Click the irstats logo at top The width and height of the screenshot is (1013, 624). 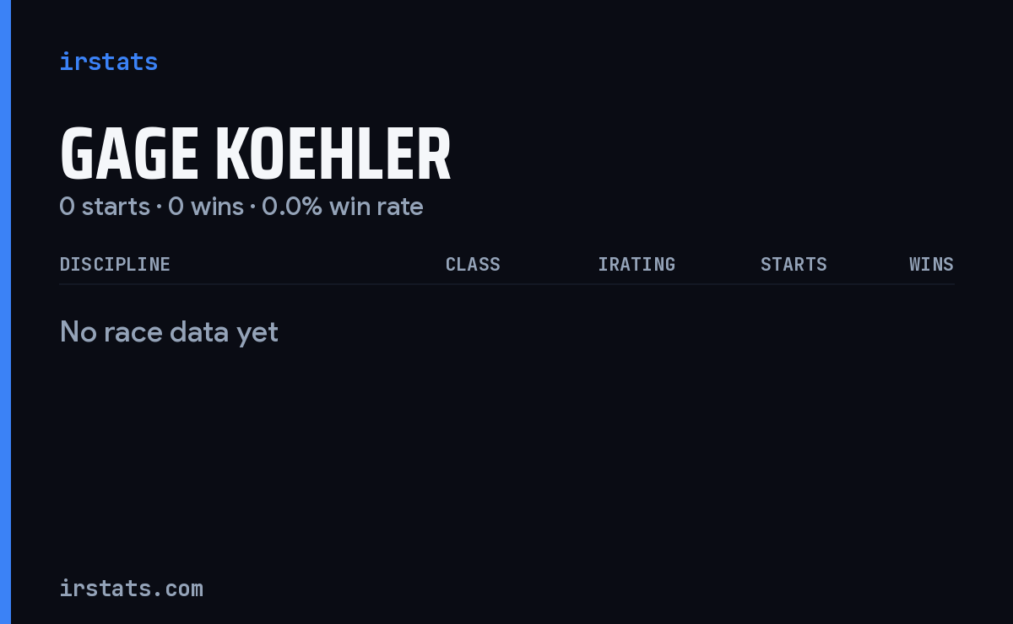tap(109, 62)
